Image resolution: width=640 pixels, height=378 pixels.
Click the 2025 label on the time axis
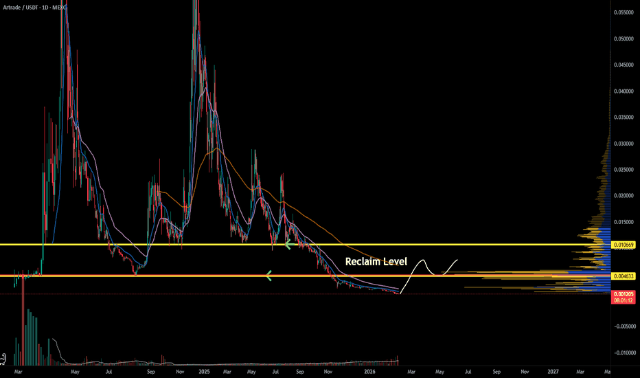tap(204, 371)
